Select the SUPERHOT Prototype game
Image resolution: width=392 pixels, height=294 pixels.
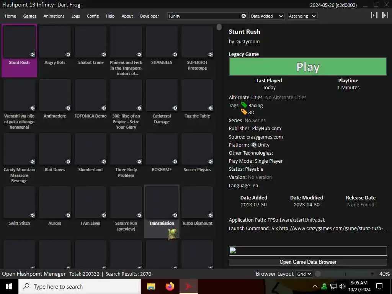197,51
